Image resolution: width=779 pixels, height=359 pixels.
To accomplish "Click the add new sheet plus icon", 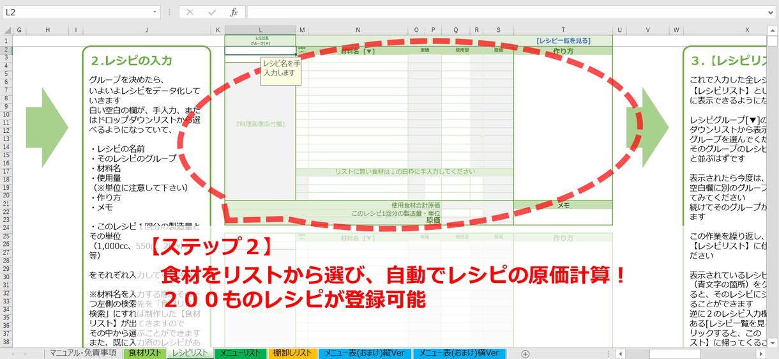I will (526, 354).
